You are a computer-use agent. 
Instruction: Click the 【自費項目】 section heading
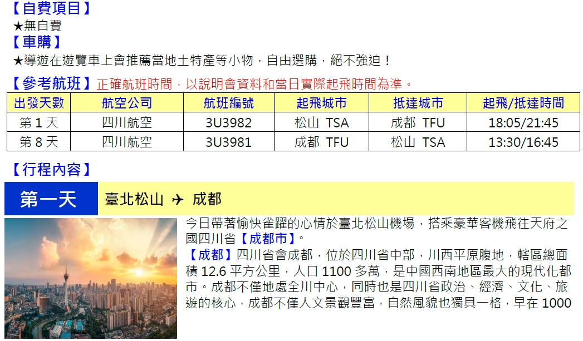pos(51,8)
